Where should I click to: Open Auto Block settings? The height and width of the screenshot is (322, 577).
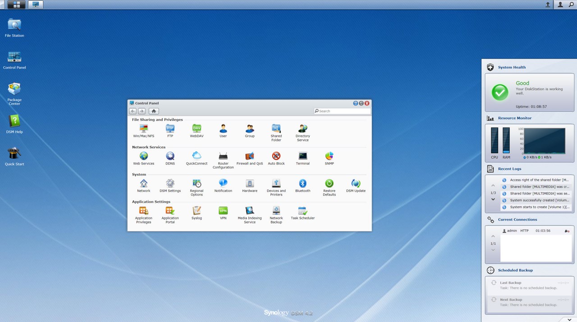point(276,159)
